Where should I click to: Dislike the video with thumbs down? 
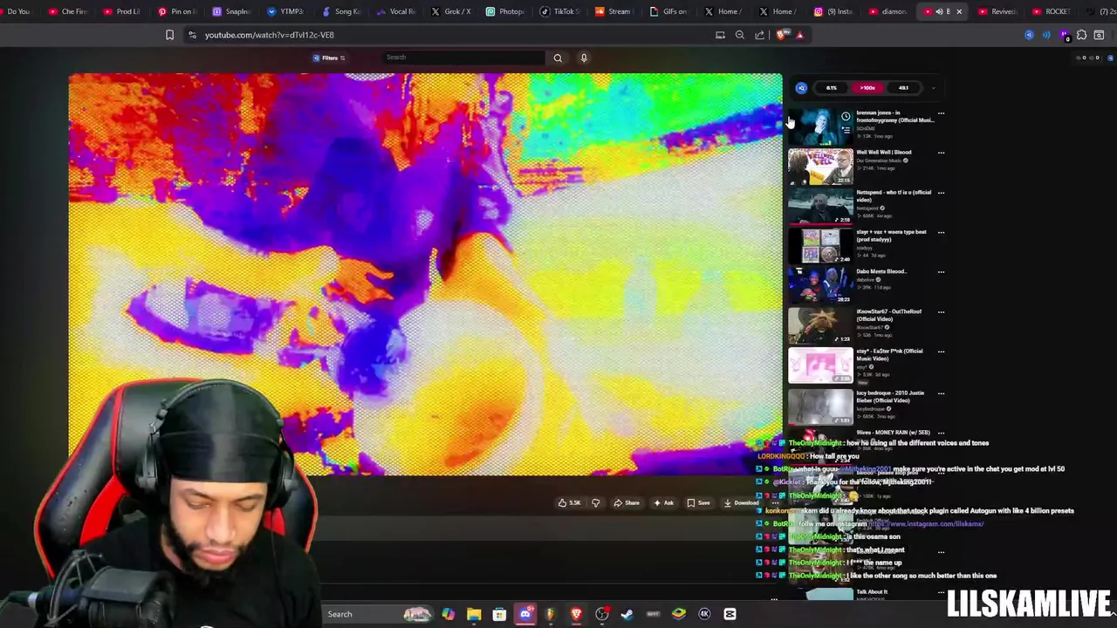596,502
